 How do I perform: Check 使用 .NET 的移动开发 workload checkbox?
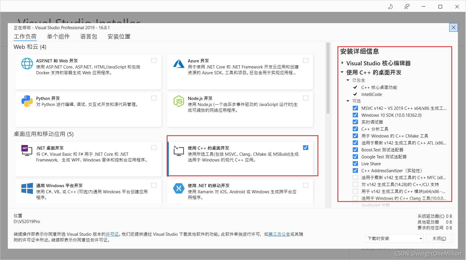click(x=306, y=185)
